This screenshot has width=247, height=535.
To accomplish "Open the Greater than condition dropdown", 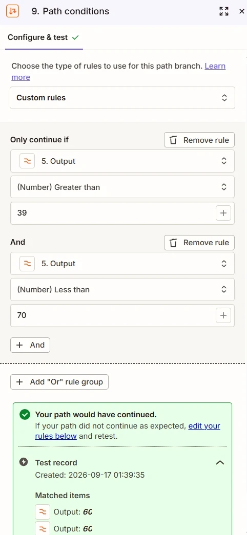I will pyautogui.click(x=122, y=187).
